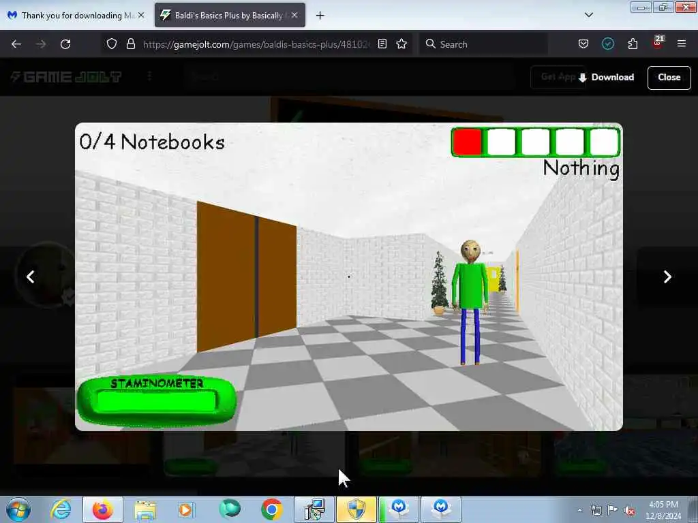This screenshot has width=698, height=523.
Task: Click the browser Search field
Action: click(483, 44)
